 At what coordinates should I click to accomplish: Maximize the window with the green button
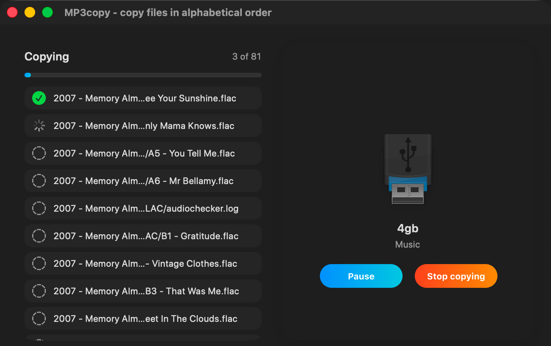coord(47,12)
